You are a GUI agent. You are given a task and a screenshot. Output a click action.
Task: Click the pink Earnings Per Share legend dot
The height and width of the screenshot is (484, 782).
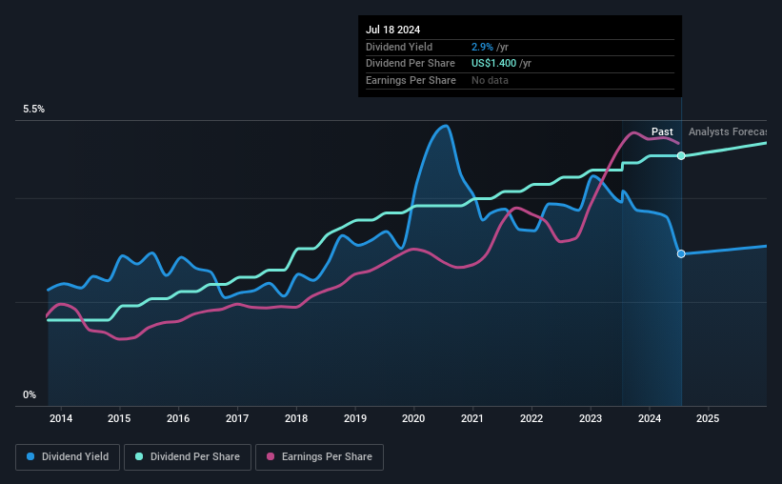271,456
